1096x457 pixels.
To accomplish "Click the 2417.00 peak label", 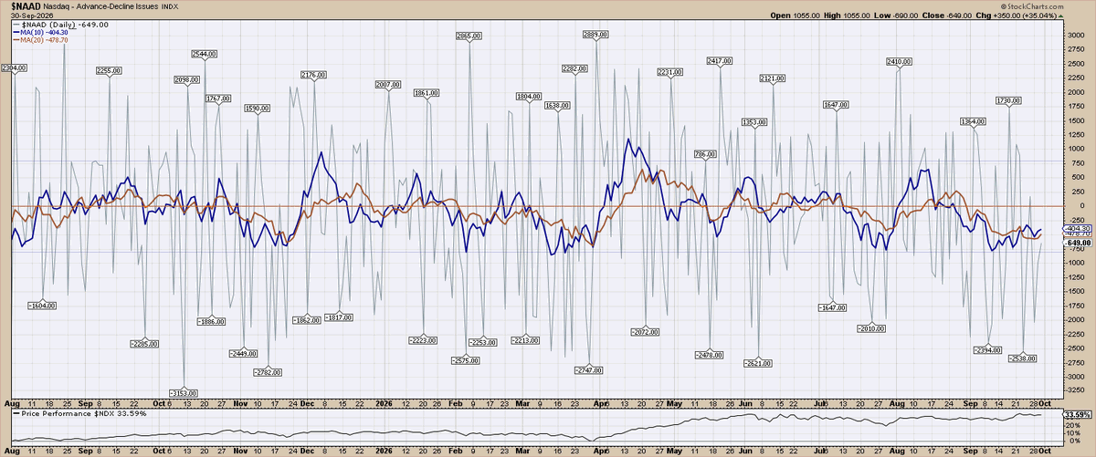I will click(x=720, y=61).
